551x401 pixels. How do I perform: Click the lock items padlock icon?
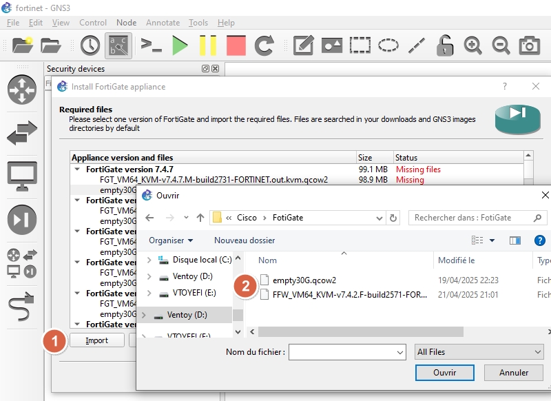coord(444,45)
